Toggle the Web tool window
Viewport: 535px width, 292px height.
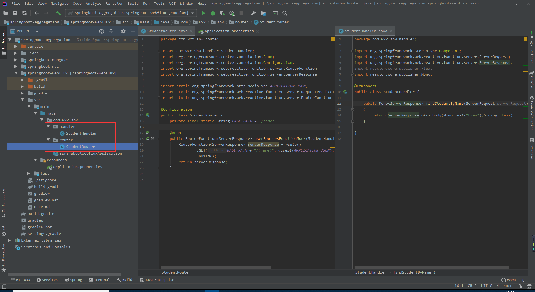pyautogui.click(x=3, y=230)
